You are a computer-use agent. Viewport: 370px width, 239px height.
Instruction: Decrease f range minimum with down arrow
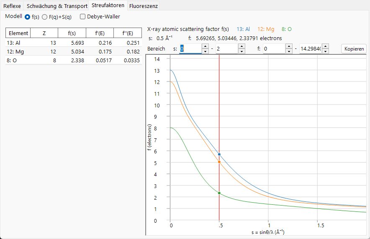point(289,51)
